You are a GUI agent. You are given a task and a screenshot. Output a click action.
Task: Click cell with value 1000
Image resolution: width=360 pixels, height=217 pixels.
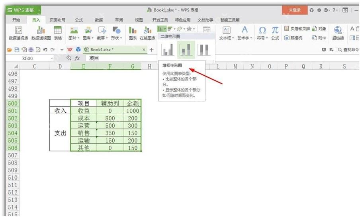(133, 111)
